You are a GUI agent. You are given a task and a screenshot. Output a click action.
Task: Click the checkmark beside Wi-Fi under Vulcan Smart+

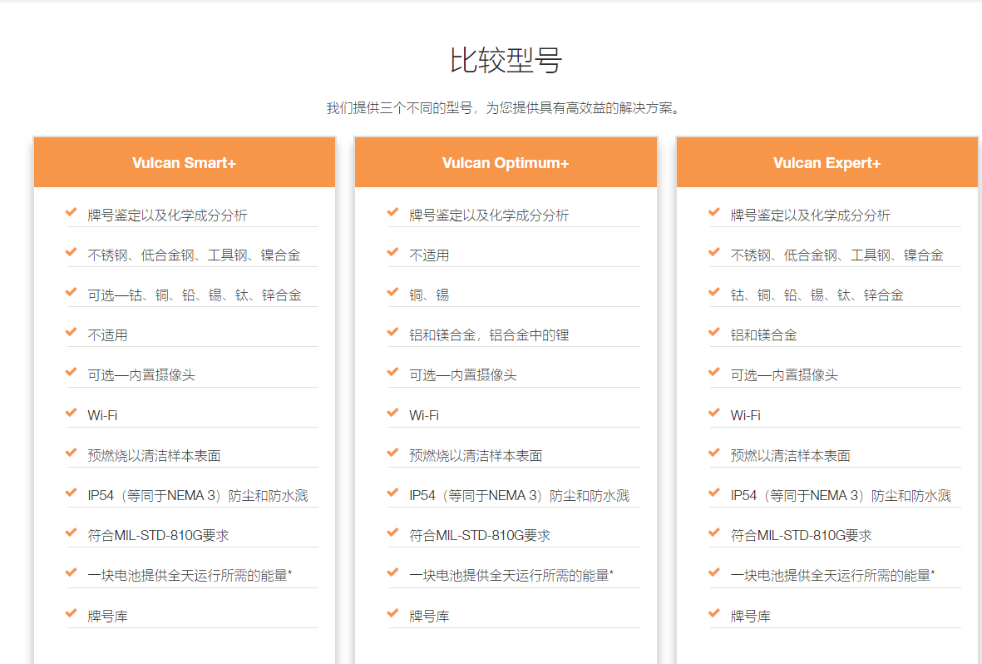[x=70, y=414]
